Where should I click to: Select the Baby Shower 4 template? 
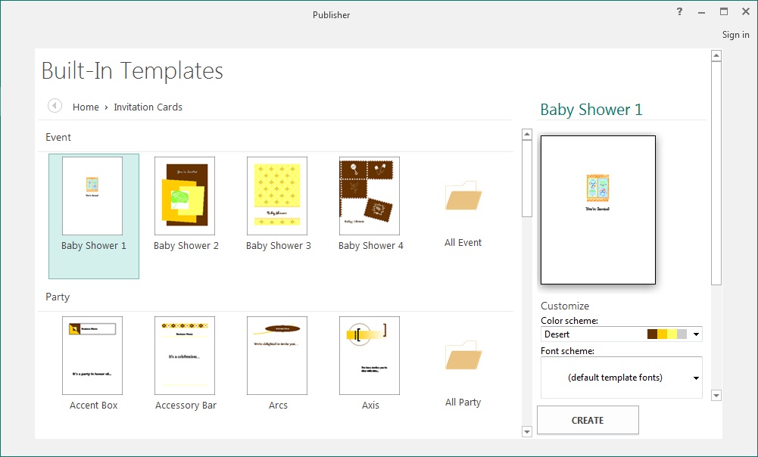tap(370, 204)
